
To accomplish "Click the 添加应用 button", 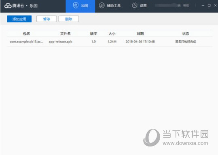I will coord(19,19).
